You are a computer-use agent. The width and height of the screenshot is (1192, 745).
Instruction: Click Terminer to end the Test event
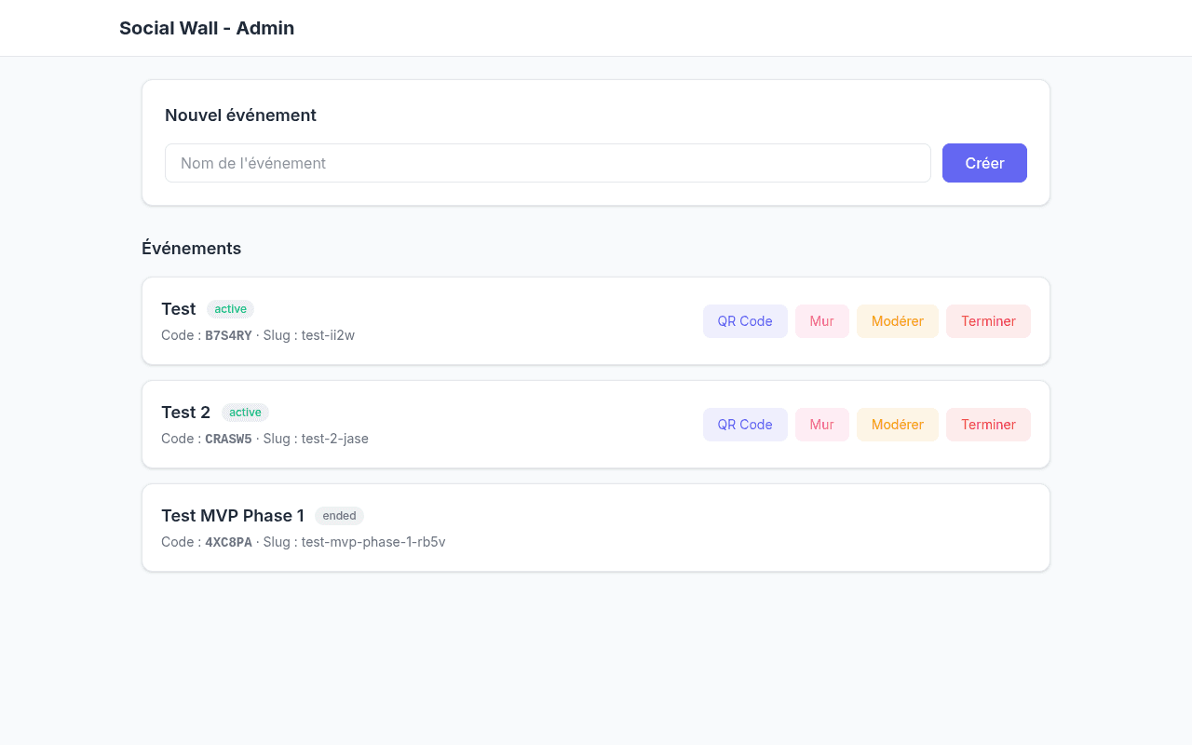[x=988, y=321]
